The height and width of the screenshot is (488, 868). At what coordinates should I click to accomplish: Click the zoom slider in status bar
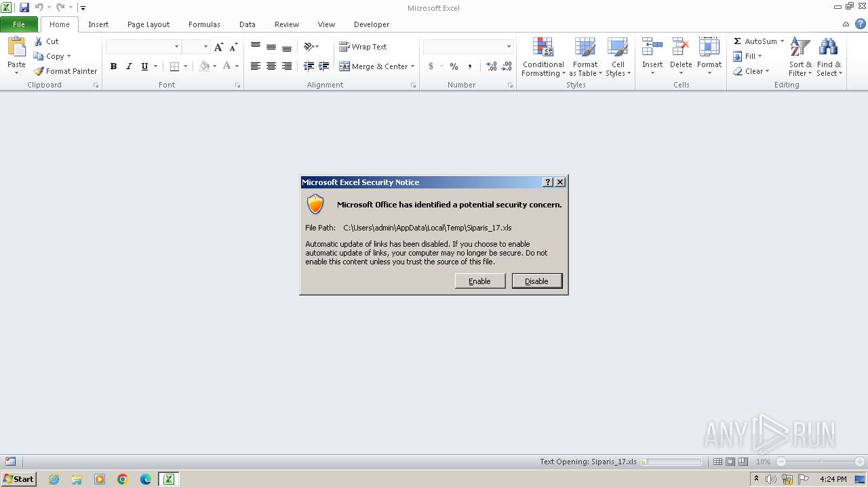(821, 462)
